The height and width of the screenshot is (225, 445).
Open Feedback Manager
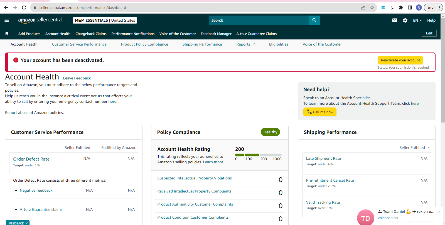216,34
